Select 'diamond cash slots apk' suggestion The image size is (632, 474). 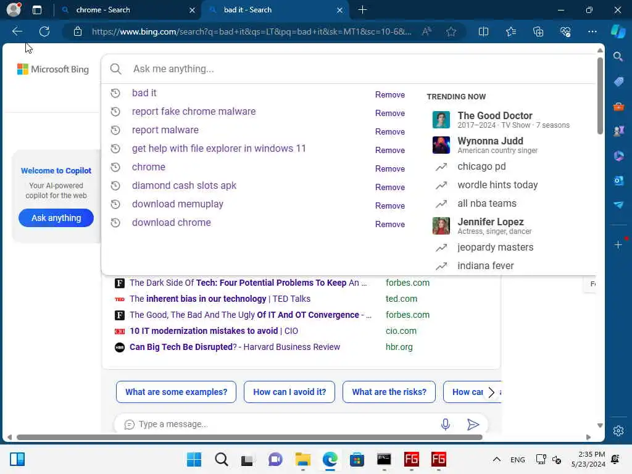click(184, 185)
